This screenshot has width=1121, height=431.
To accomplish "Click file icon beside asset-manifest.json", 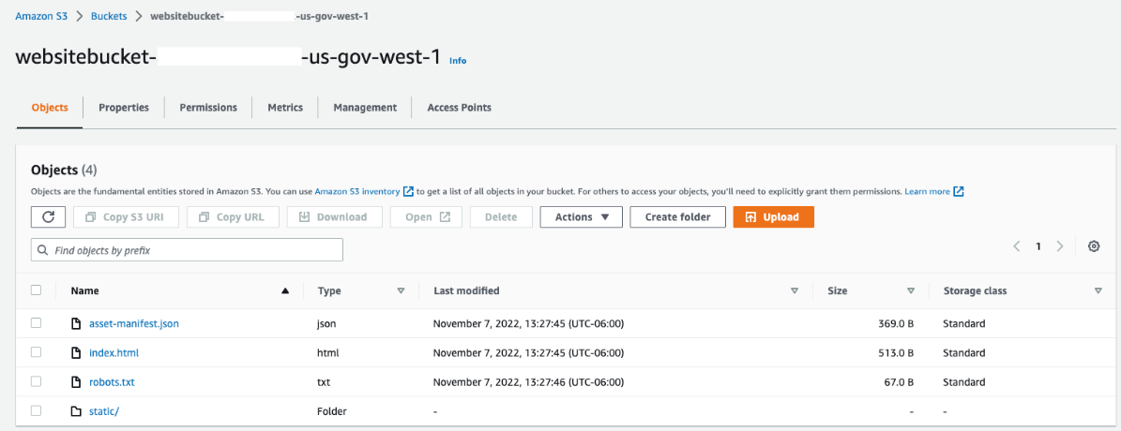I will pos(76,324).
